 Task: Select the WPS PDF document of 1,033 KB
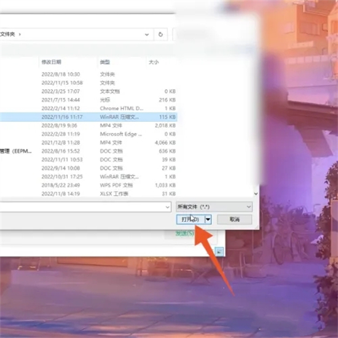click(x=88, y=185)
